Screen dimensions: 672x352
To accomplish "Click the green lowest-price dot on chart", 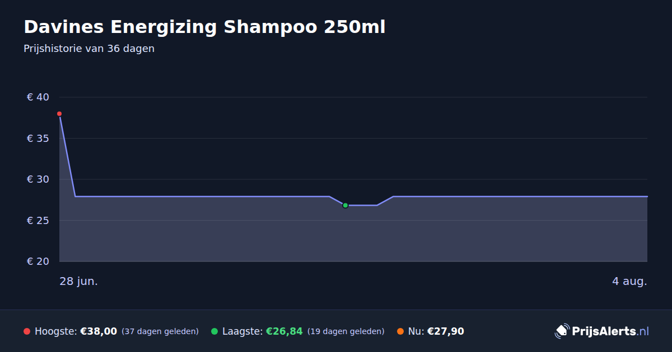I will coord(346,206).
